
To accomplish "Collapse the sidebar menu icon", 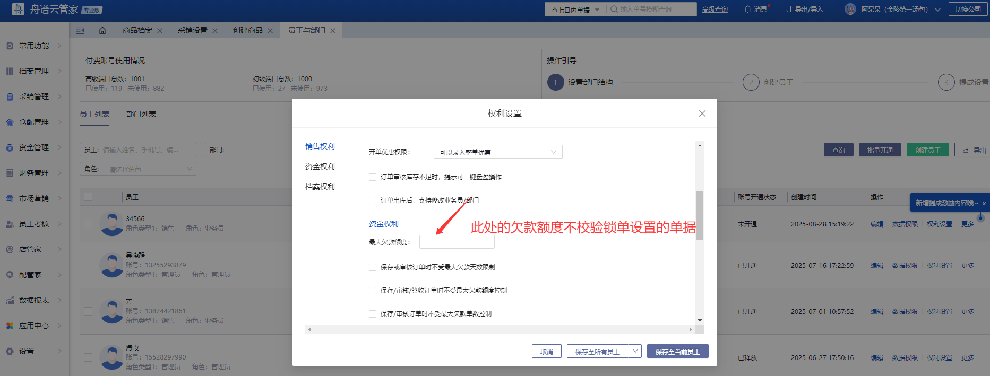I will (x=80, y=31).
